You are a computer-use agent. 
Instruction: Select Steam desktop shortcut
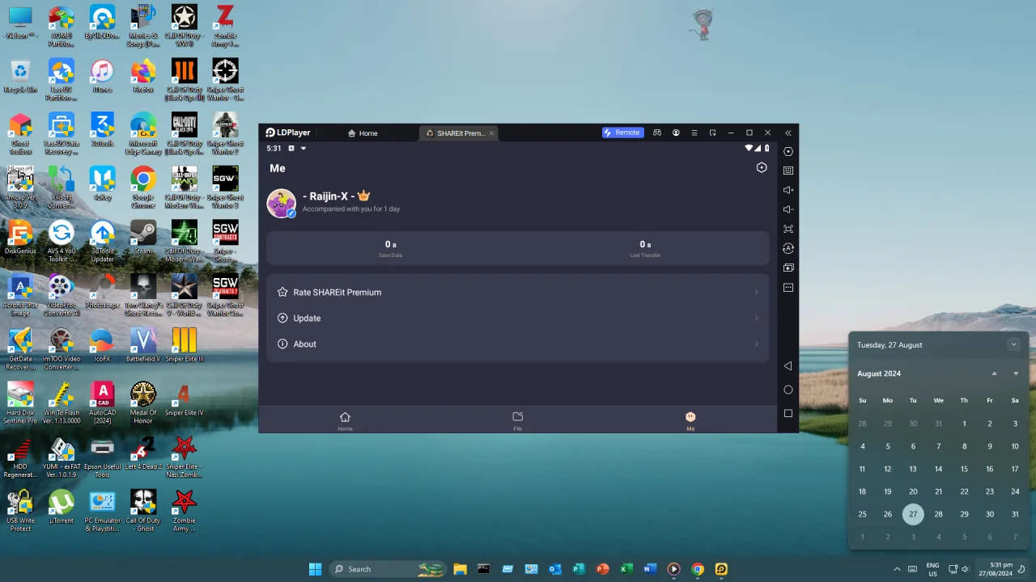pos(143,238)
